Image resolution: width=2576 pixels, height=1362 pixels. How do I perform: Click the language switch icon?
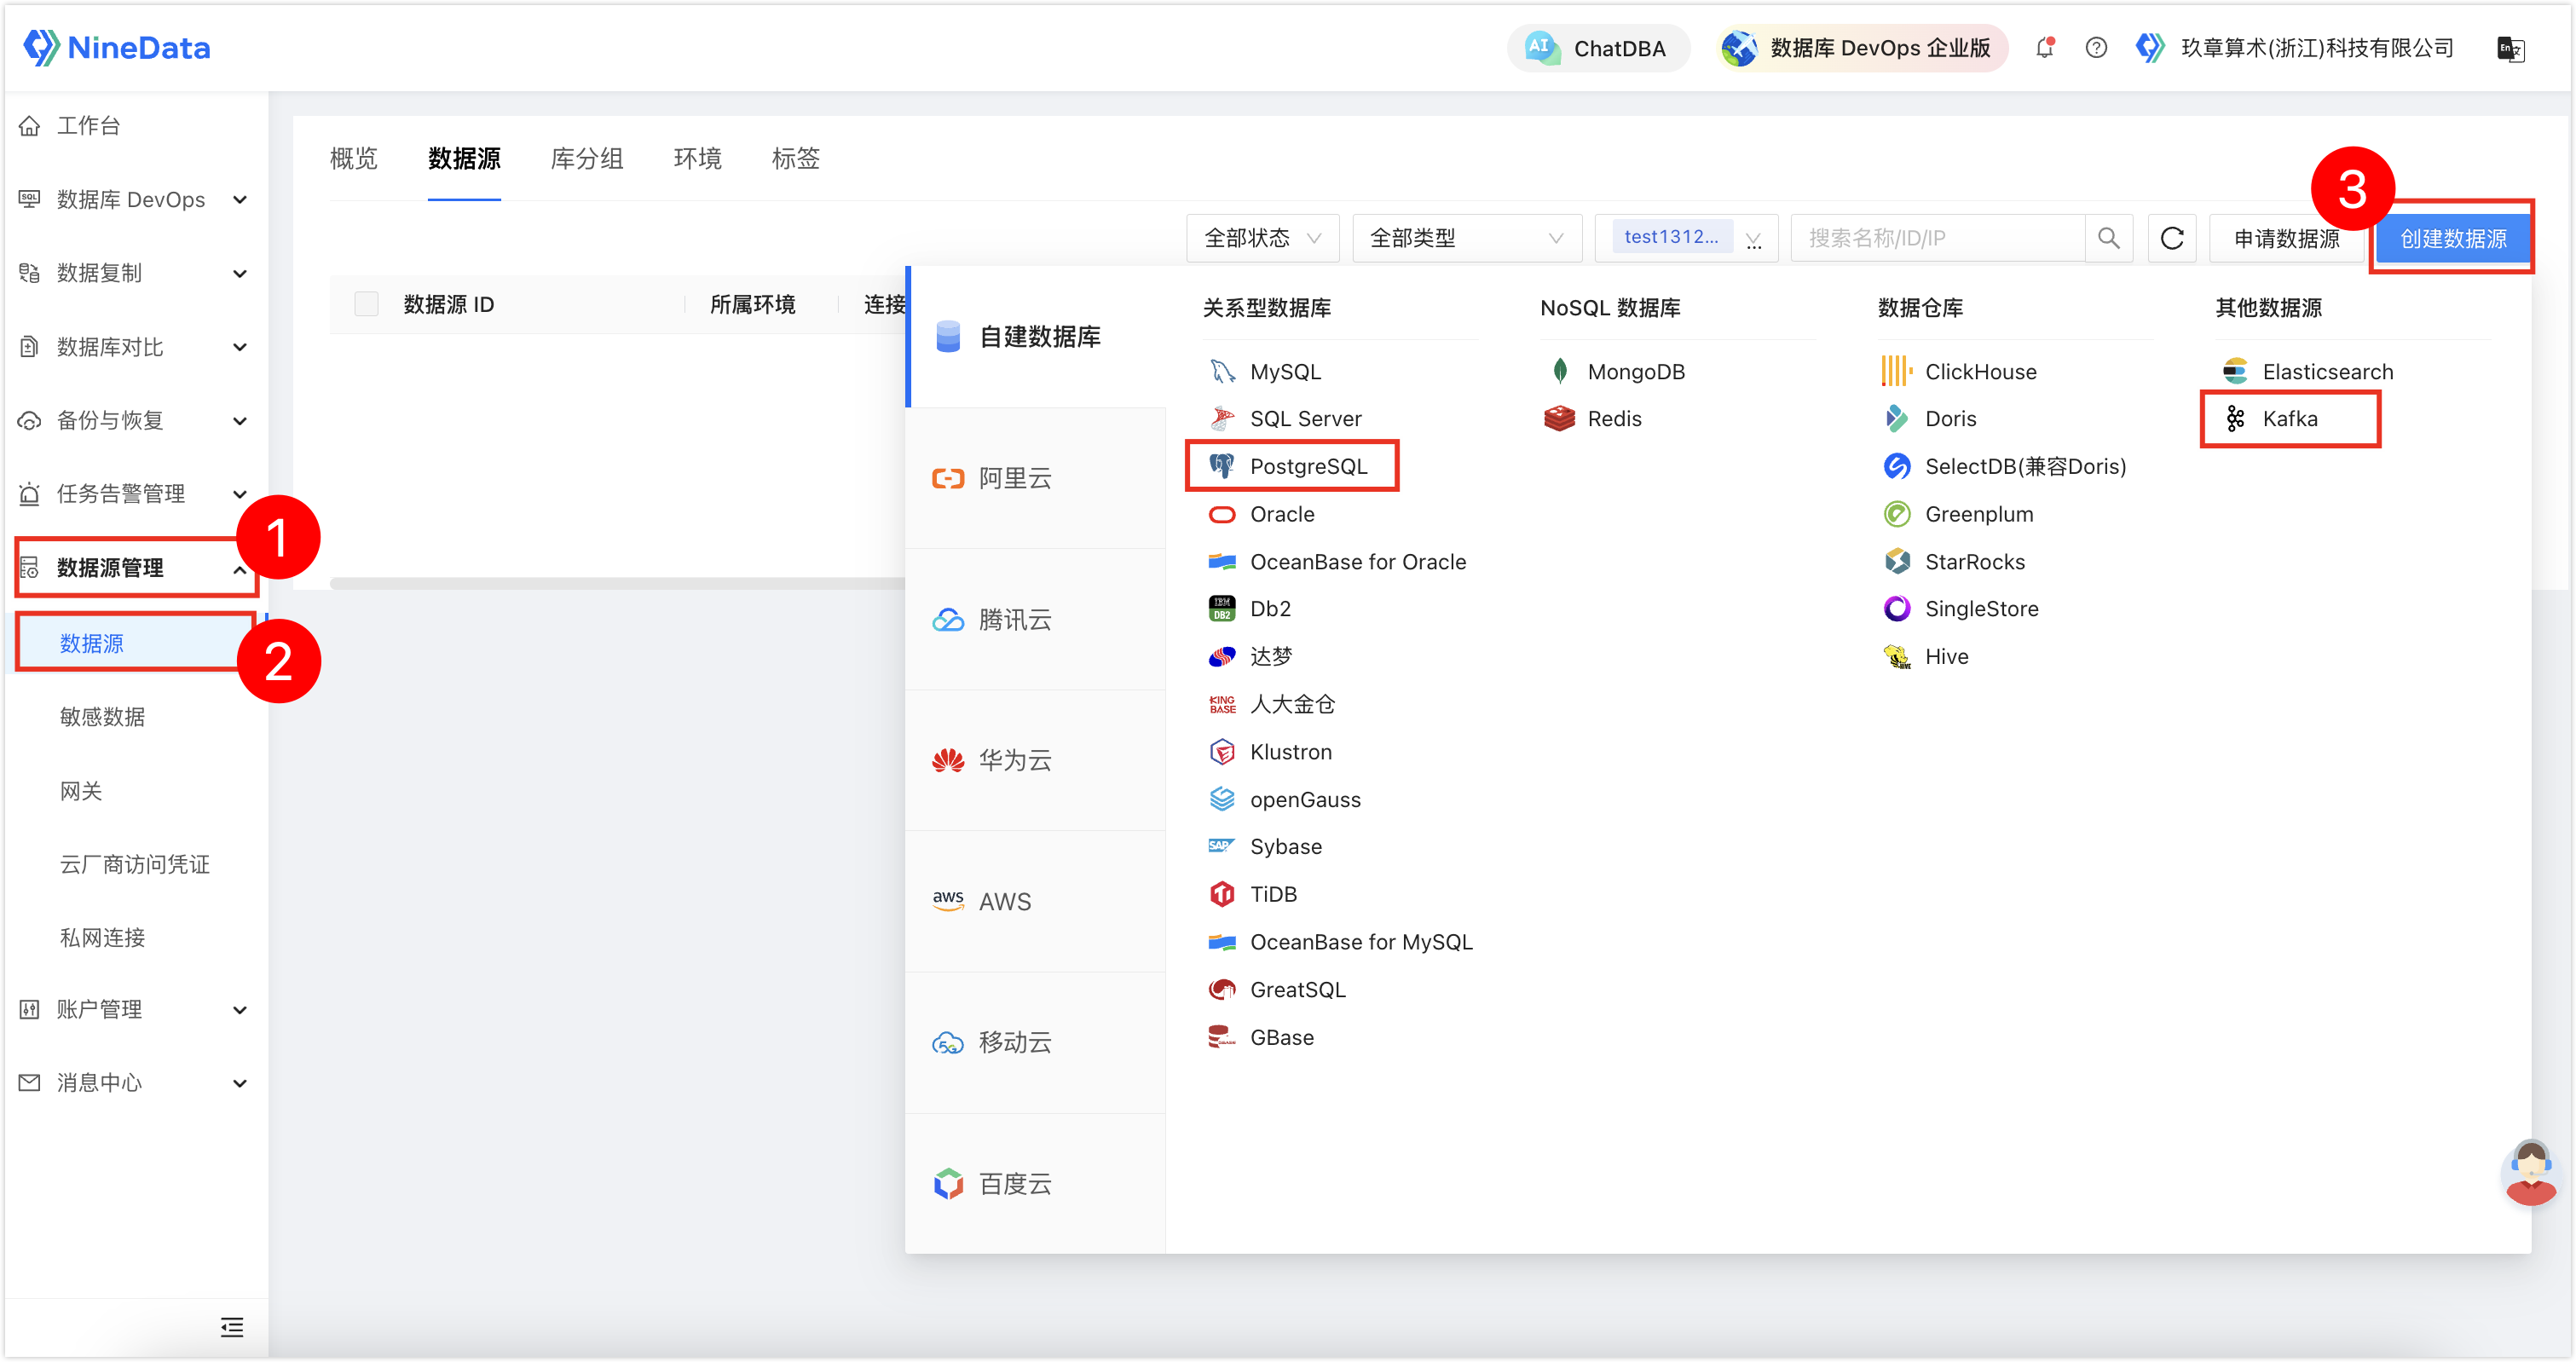pos(2510,48)
